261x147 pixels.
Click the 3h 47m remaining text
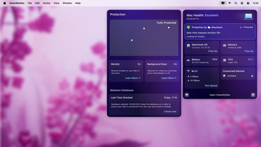(x=200, y=63)
